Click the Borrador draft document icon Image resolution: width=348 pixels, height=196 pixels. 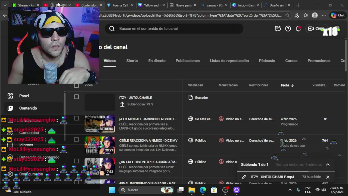point(191,97)
